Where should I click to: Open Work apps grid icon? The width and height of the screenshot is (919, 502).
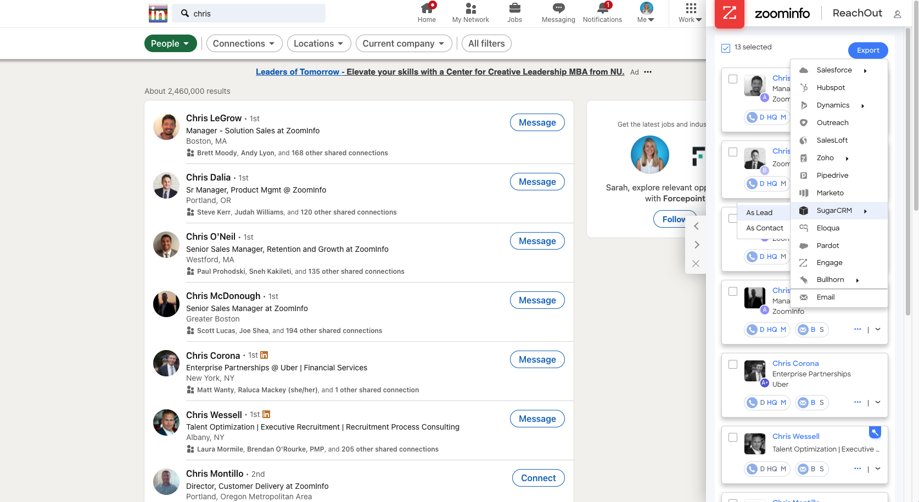tap(691, 8)
